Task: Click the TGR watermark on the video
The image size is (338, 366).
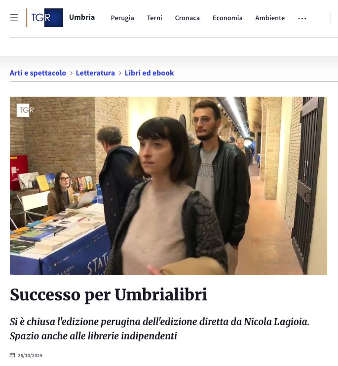Action: coord(25,110)
